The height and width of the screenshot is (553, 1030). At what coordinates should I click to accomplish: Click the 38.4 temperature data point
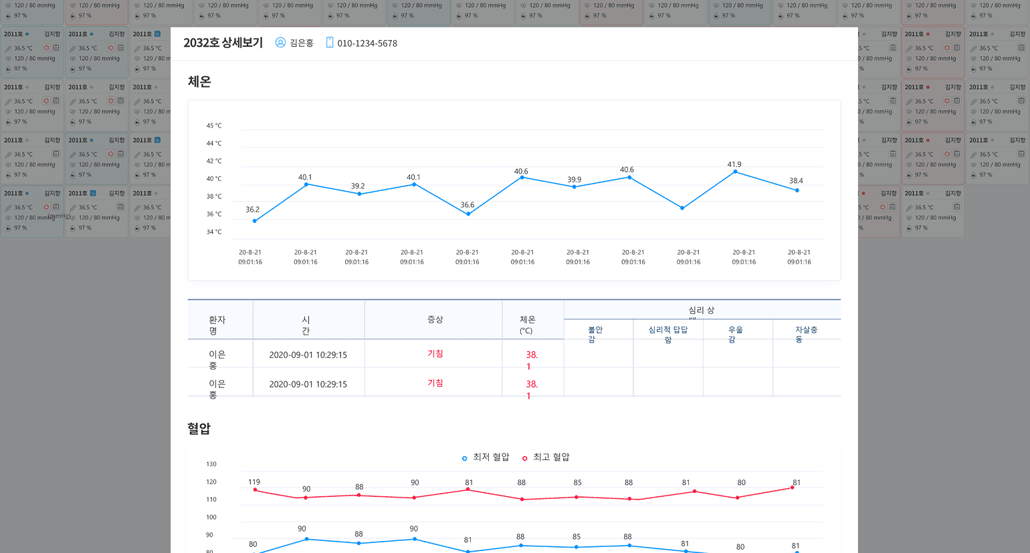(x=797, y=190)
